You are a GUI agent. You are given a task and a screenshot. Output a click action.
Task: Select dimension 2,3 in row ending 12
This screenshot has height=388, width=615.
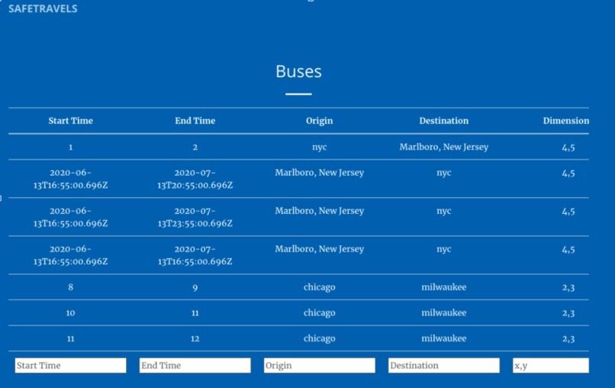(568, 339)
